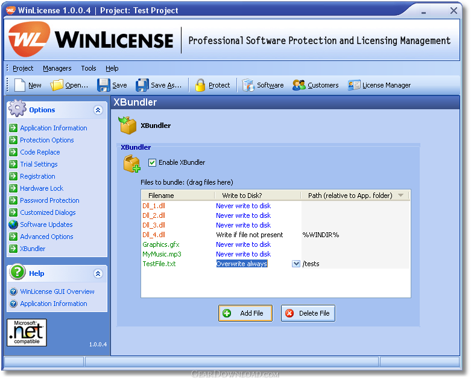This screenshot has height=379, width=471.
Task: Click the Write to Disk? column header
Action: click(258, 196)
